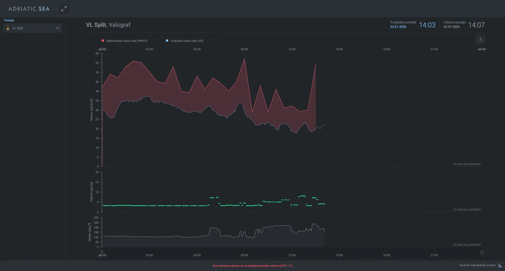
Task: Click the "240" value on the direction axis
Action: point(96,227)
